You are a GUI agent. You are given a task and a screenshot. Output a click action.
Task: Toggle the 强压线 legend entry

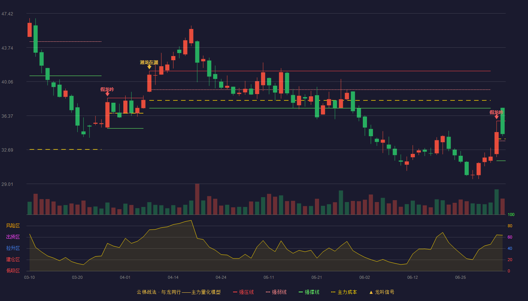pos(243,292)
